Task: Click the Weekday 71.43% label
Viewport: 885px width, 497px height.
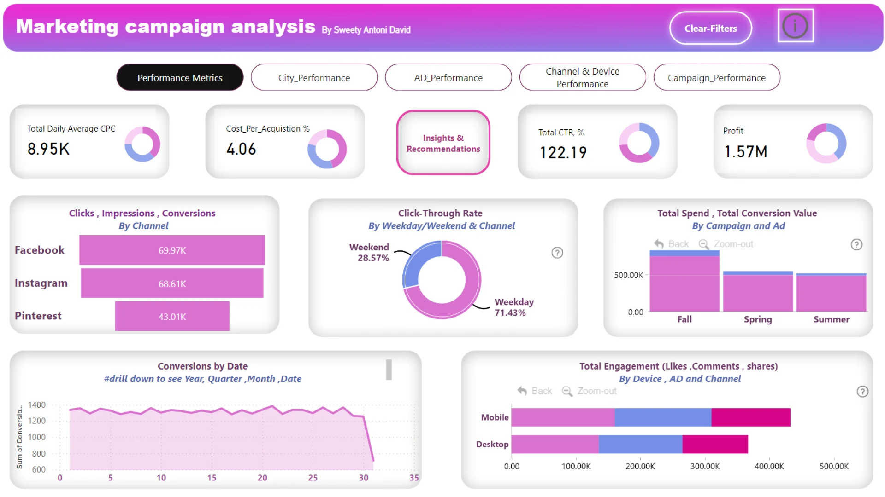Action: click(x=514, y=307)
